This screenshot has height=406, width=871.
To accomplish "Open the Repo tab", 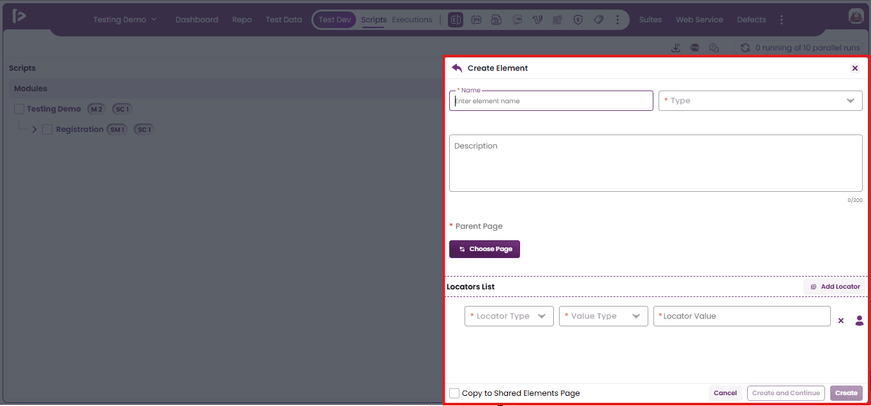I will 242,20.
